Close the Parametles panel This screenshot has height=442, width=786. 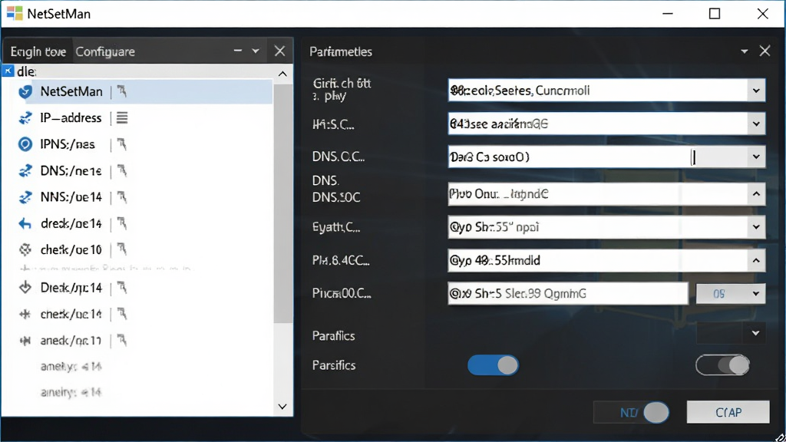(765, 51)
